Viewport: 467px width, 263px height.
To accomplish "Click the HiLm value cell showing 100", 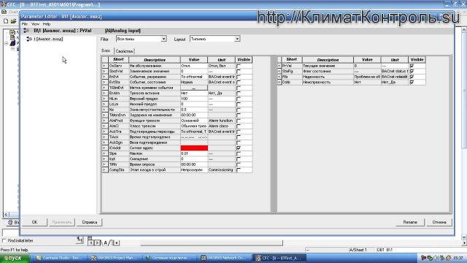I will pyautogui.click(x=194, y=99).
